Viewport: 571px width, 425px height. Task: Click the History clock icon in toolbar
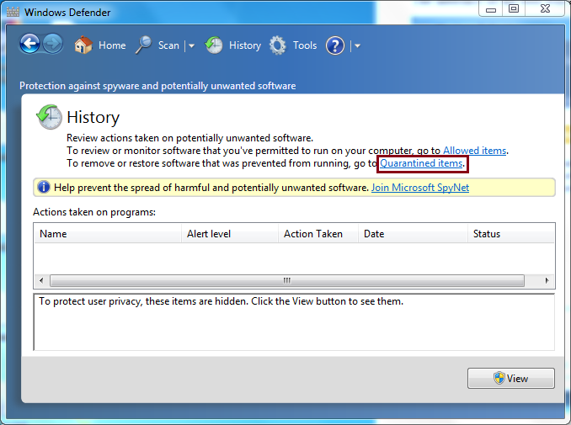(x=214, y=45)
